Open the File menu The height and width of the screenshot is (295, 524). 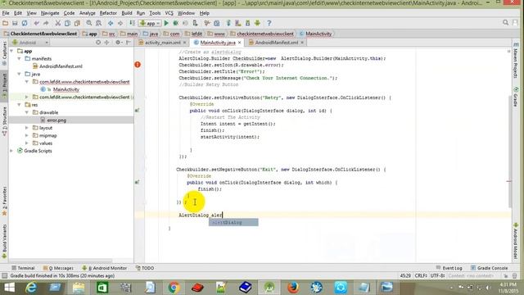point(6,13)
